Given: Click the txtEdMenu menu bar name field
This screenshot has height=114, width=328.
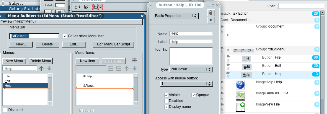Looking at the screenshot, I should click(34, 36).
